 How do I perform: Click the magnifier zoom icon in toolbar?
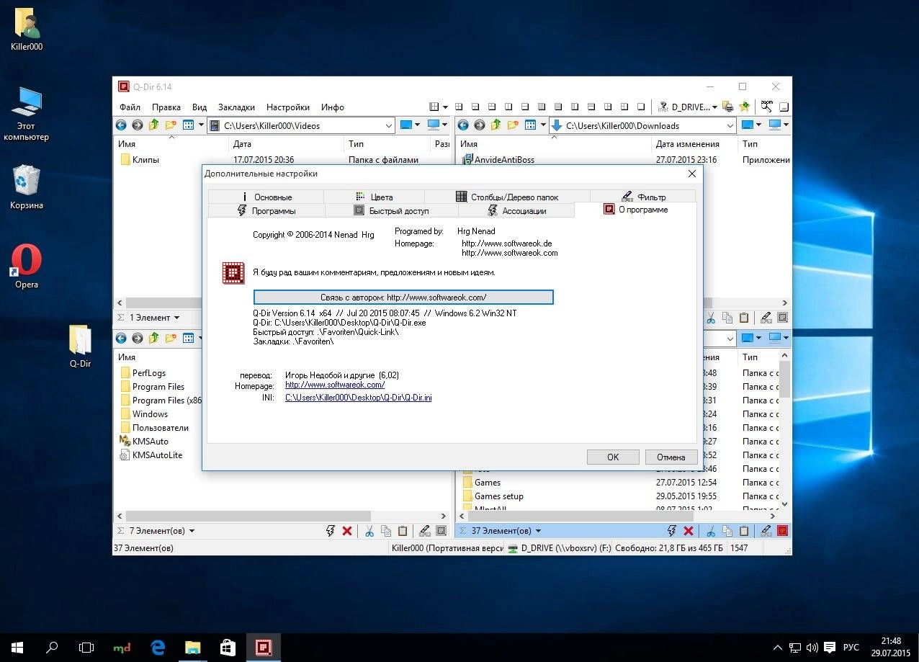click(x=767, y=107)
